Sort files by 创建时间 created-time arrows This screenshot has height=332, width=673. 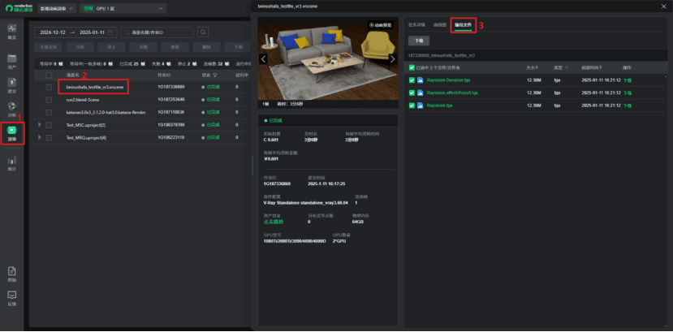tap(600, 67)
